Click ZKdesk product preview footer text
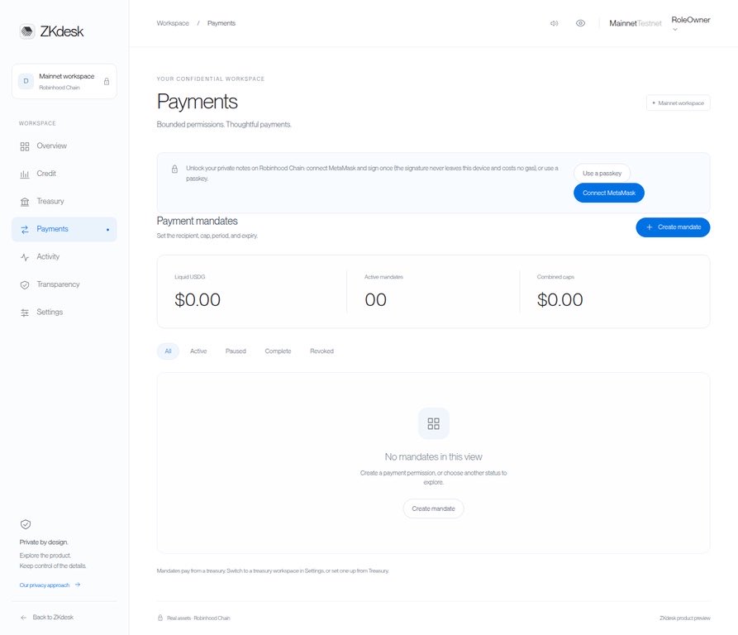 [685, 618]
